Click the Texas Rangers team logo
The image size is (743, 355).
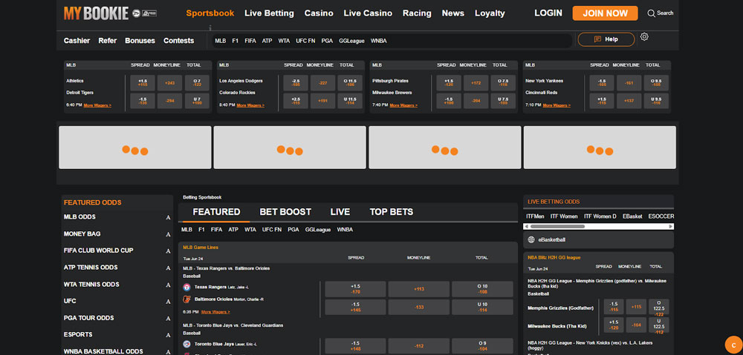coord(186,286)
